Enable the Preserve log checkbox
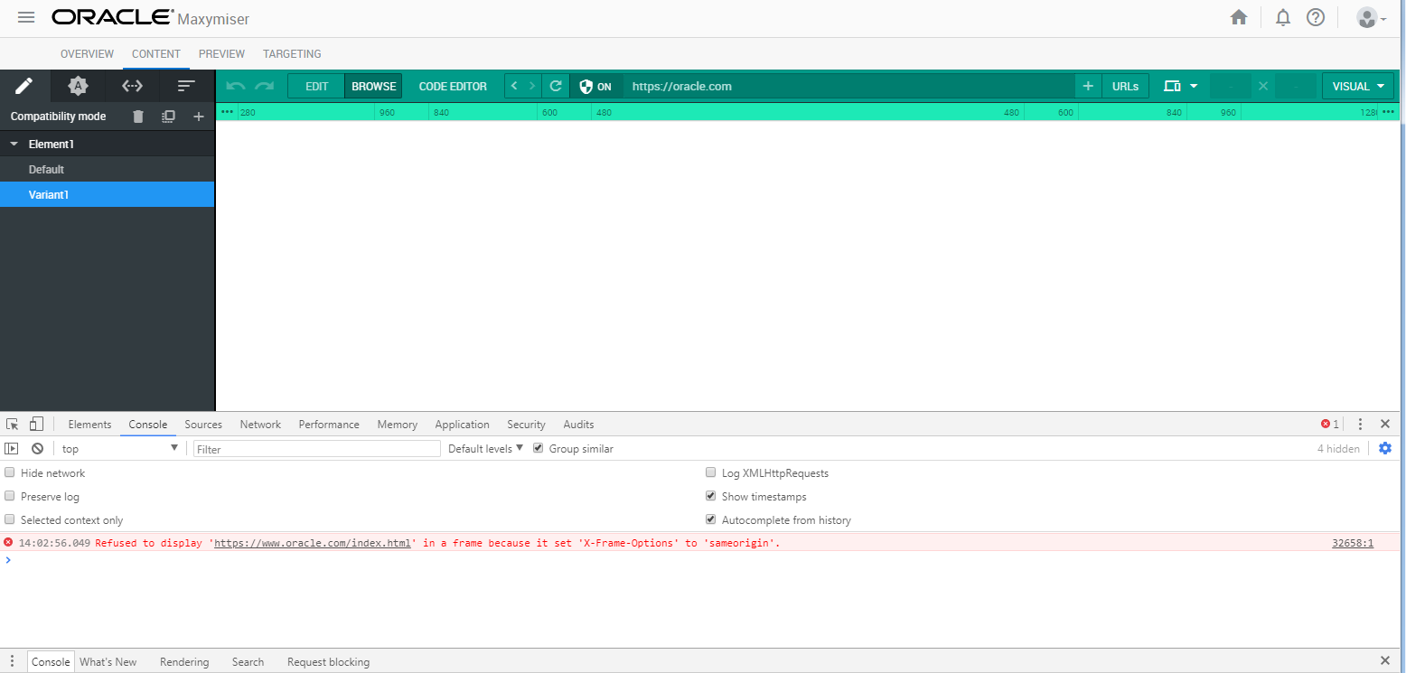The height and width of the screenshot is (673, 1406). pos(10,496)
